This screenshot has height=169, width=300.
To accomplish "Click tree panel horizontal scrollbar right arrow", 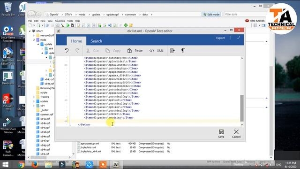I will pyautogui.click(x=70, y=158).
